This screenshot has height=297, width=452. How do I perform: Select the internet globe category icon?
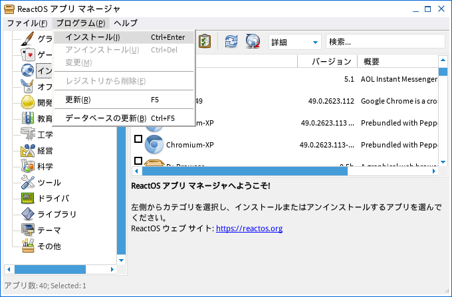pyautogui.click(x=28, y=70)
